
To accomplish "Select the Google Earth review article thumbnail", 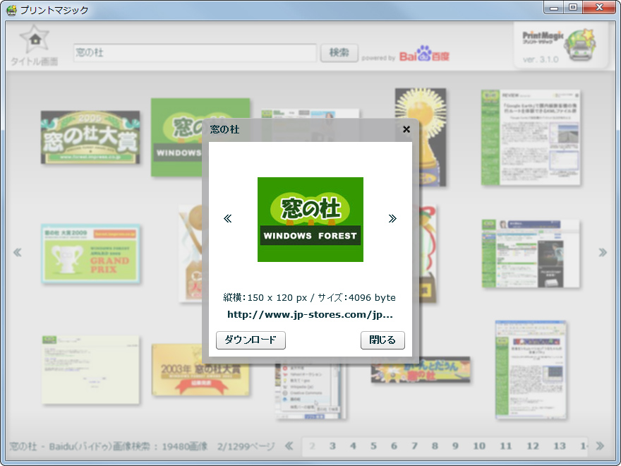I will click(531, 137).
